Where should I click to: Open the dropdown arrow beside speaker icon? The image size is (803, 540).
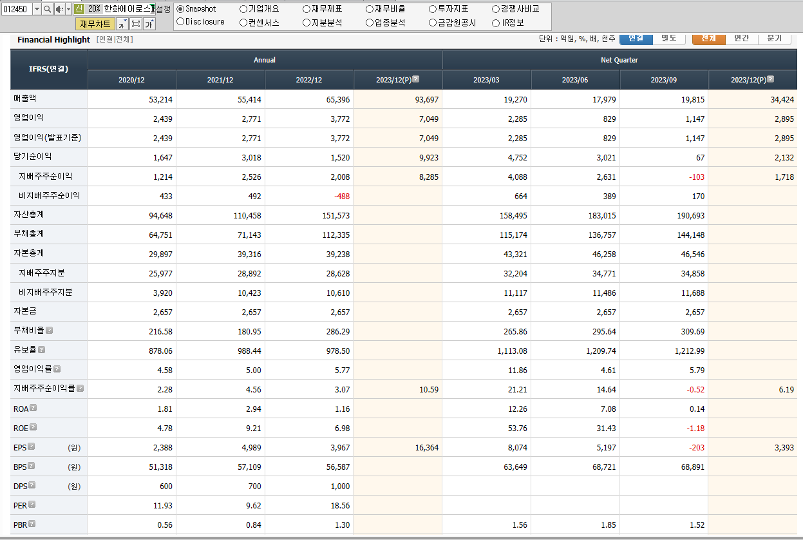(68, 9)
